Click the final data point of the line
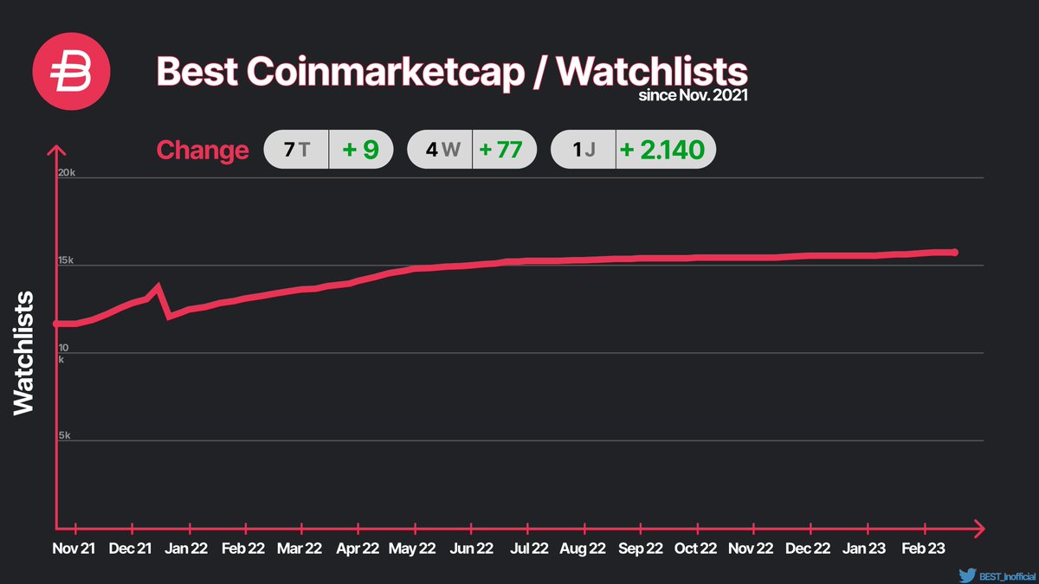This screenshot has height=584, width=1039. (953, 253)
